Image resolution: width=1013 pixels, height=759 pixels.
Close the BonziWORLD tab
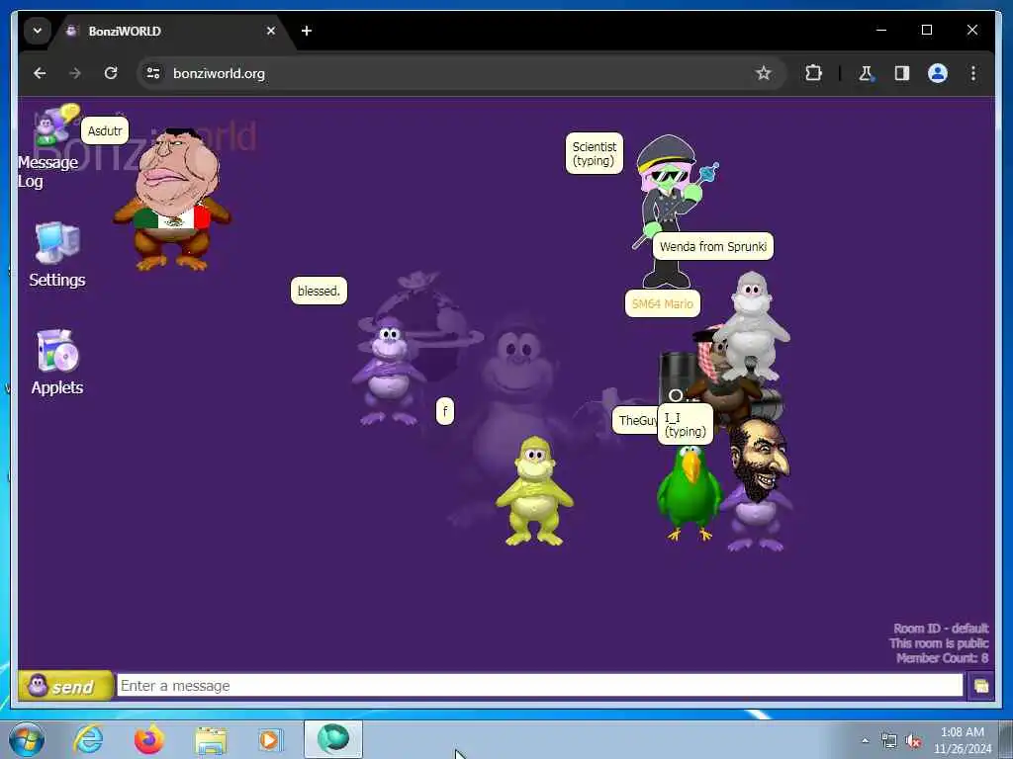click(271, 31)
